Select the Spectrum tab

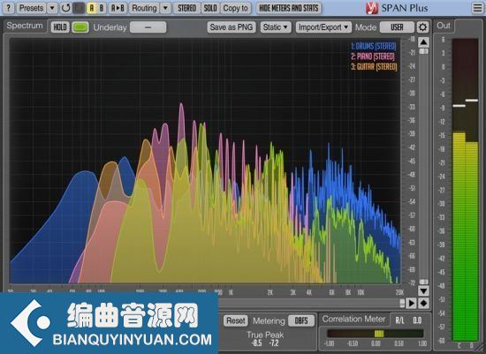point(25,26)
